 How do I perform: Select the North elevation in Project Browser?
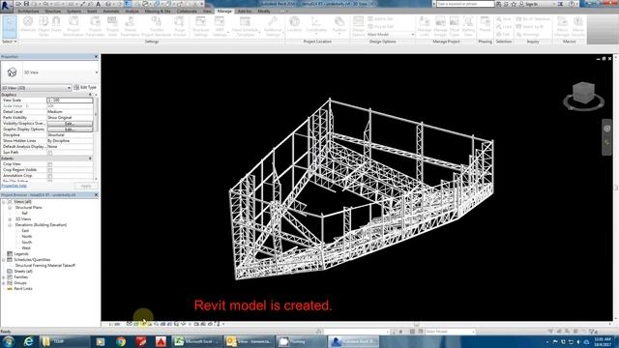pos(27,236)
